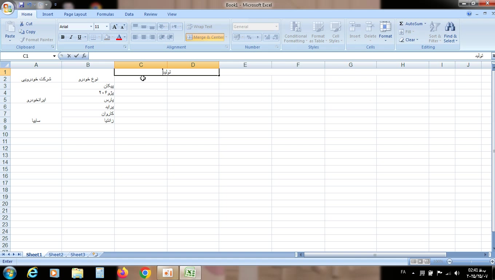
Task: Click the Fill Color paint bucket
Action: [107, 37]
